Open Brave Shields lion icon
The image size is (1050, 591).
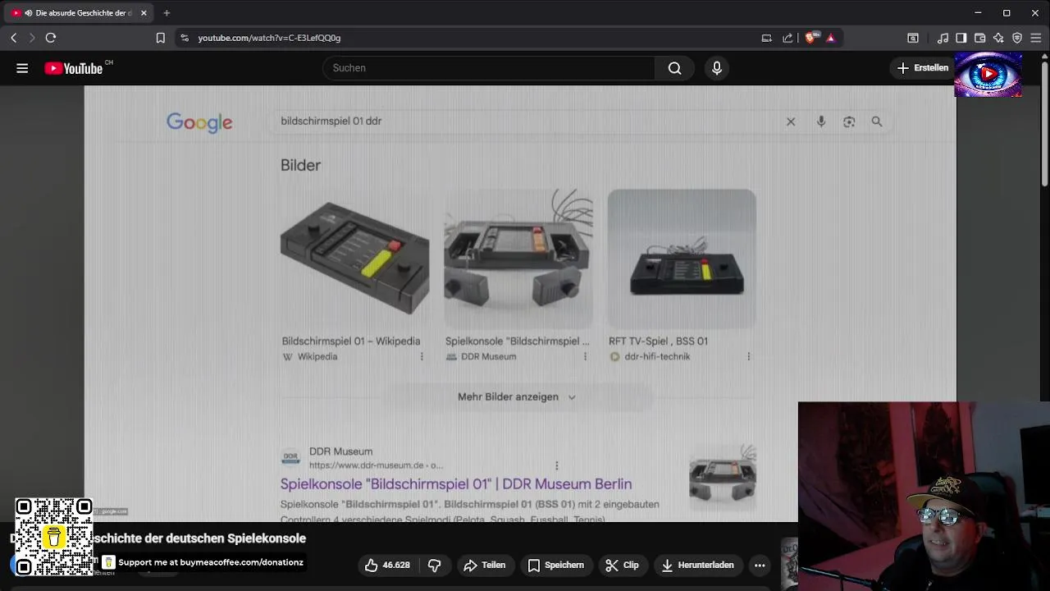(811, 38)
